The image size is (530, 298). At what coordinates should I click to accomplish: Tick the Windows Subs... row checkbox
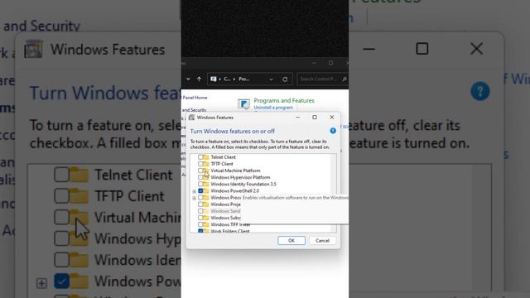pyautogui.click(x=200, y=218)
